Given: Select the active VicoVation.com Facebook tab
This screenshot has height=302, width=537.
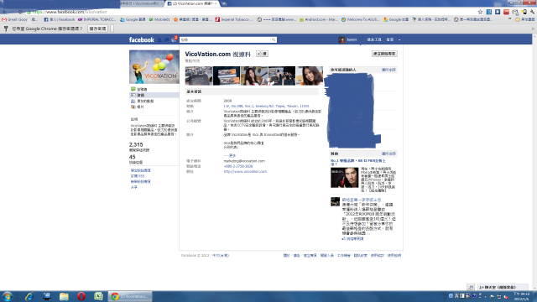Looking at the screenshot, I should tap(192, 3).
